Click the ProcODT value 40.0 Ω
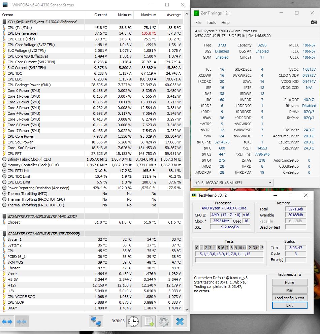 click(309, 100)
